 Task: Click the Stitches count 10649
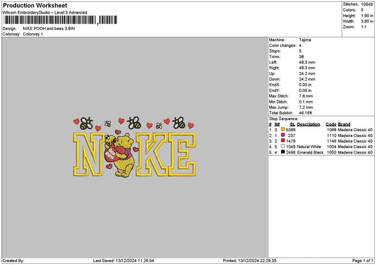click(367, 4)
